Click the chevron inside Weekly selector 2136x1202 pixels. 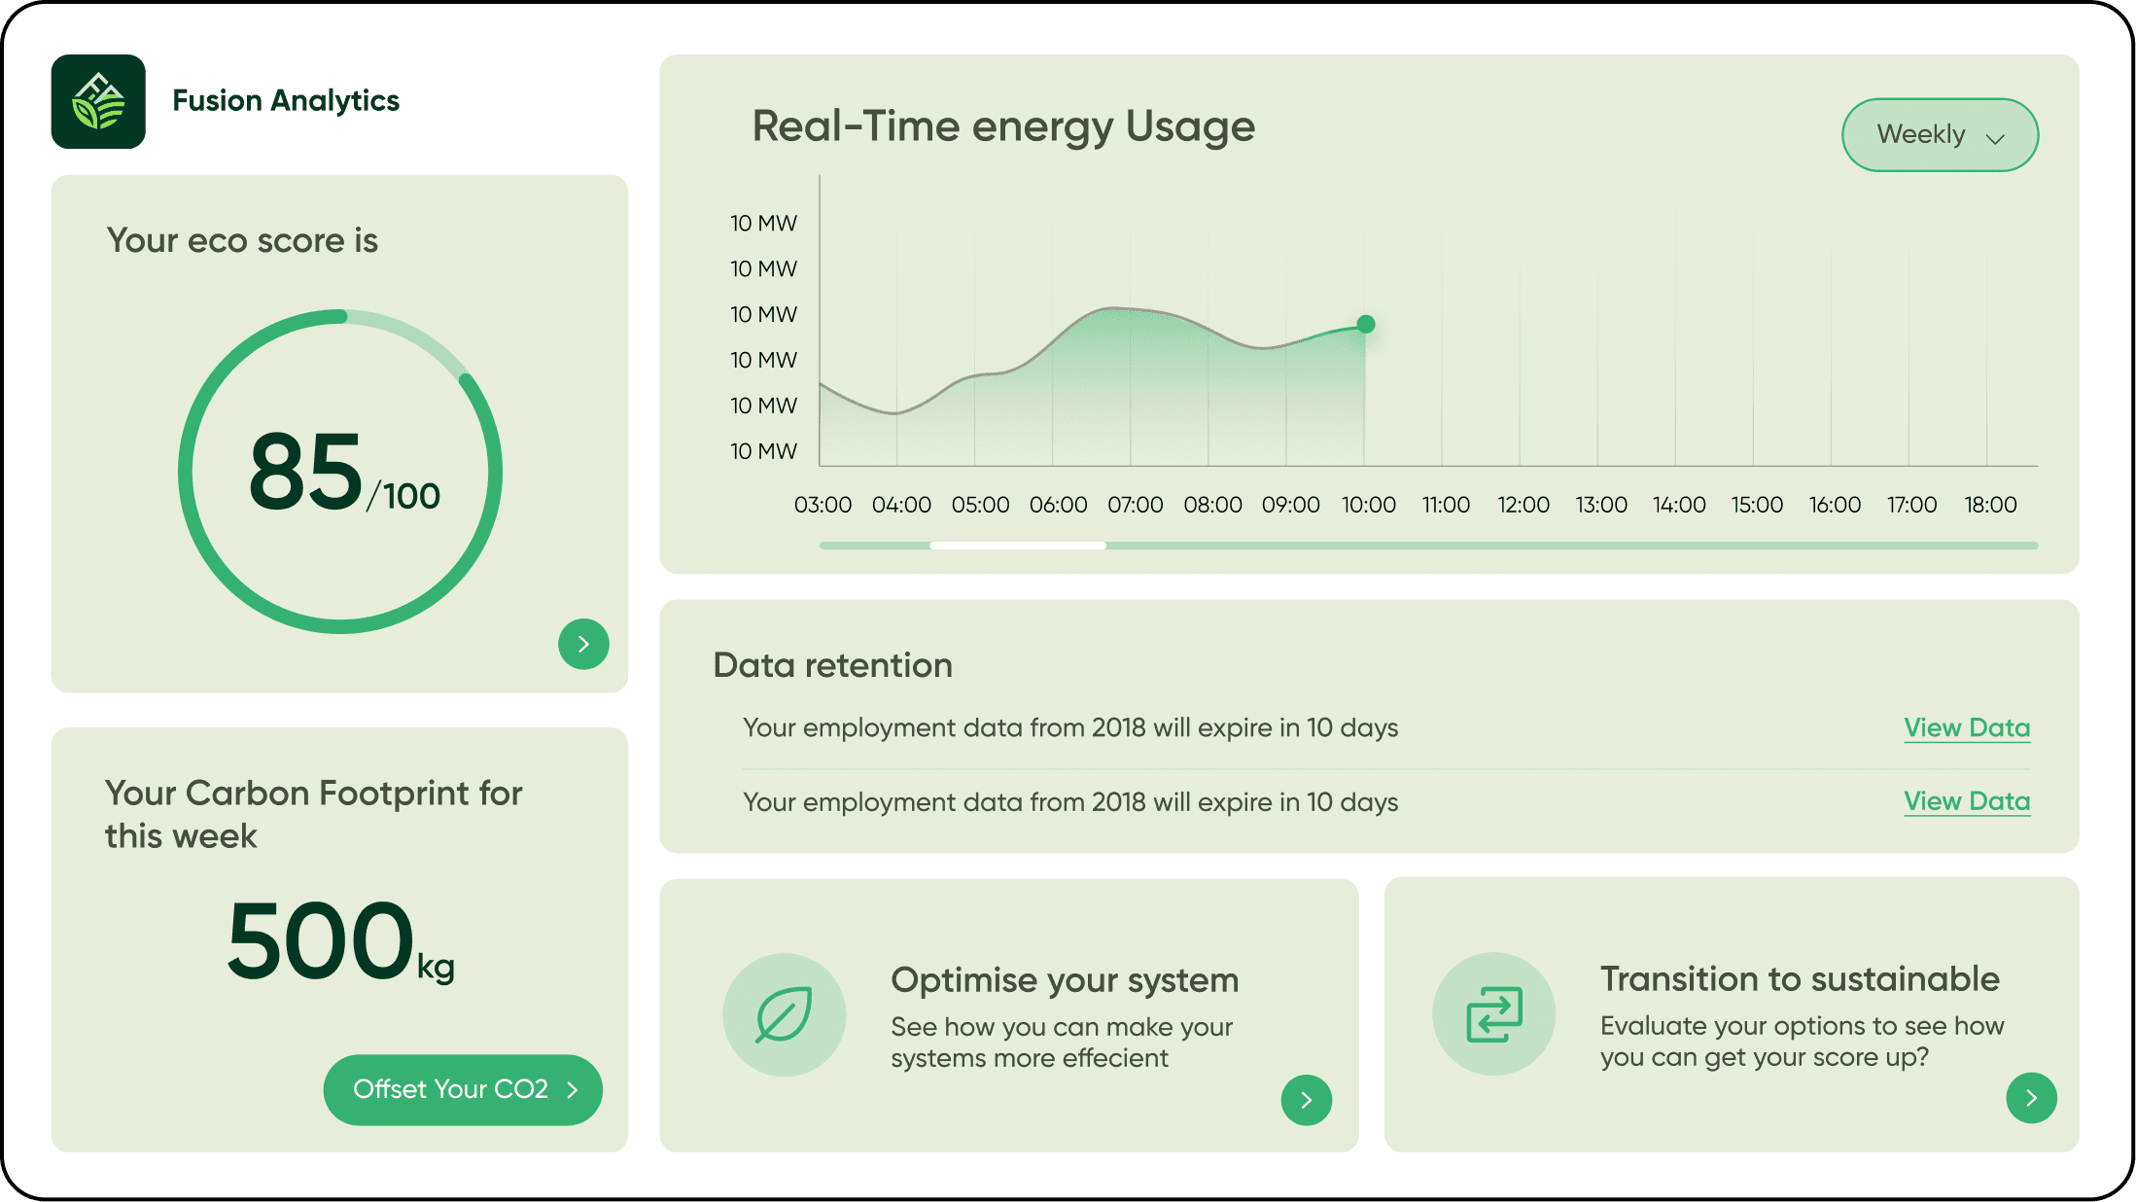click(x=1995, y=138)
